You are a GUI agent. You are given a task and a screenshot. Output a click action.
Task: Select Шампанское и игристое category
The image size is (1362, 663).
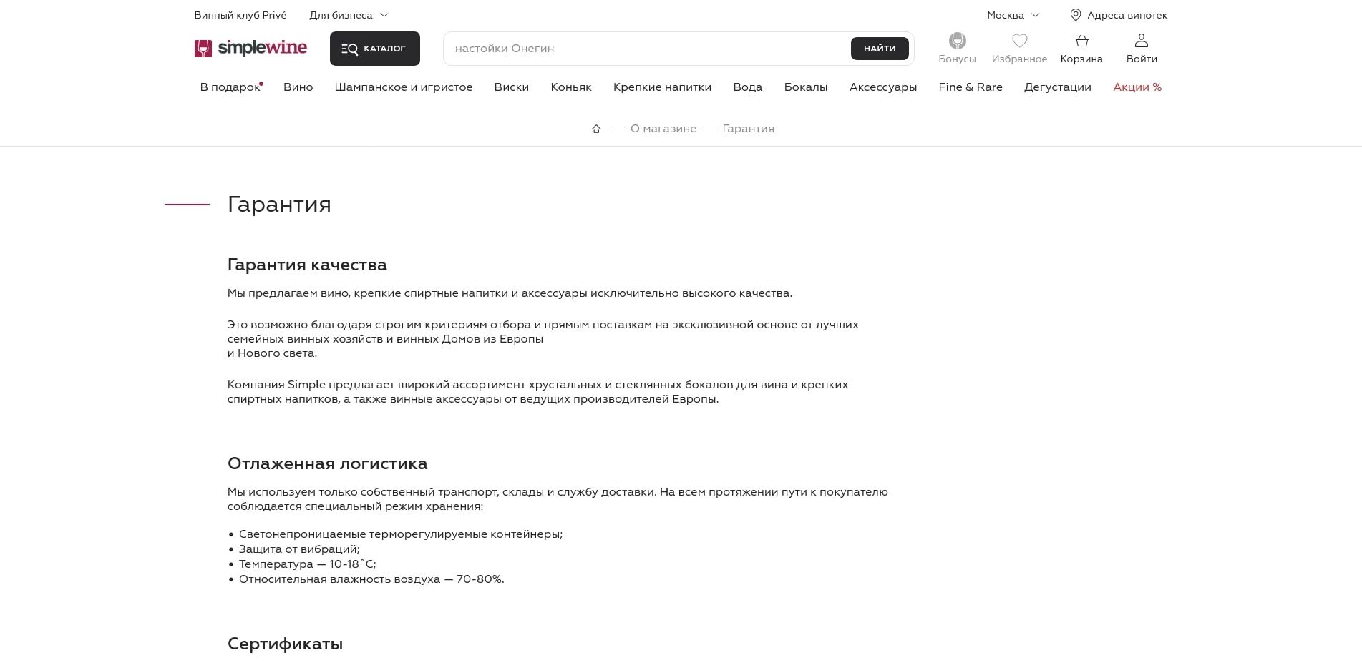tap(403, 87)
